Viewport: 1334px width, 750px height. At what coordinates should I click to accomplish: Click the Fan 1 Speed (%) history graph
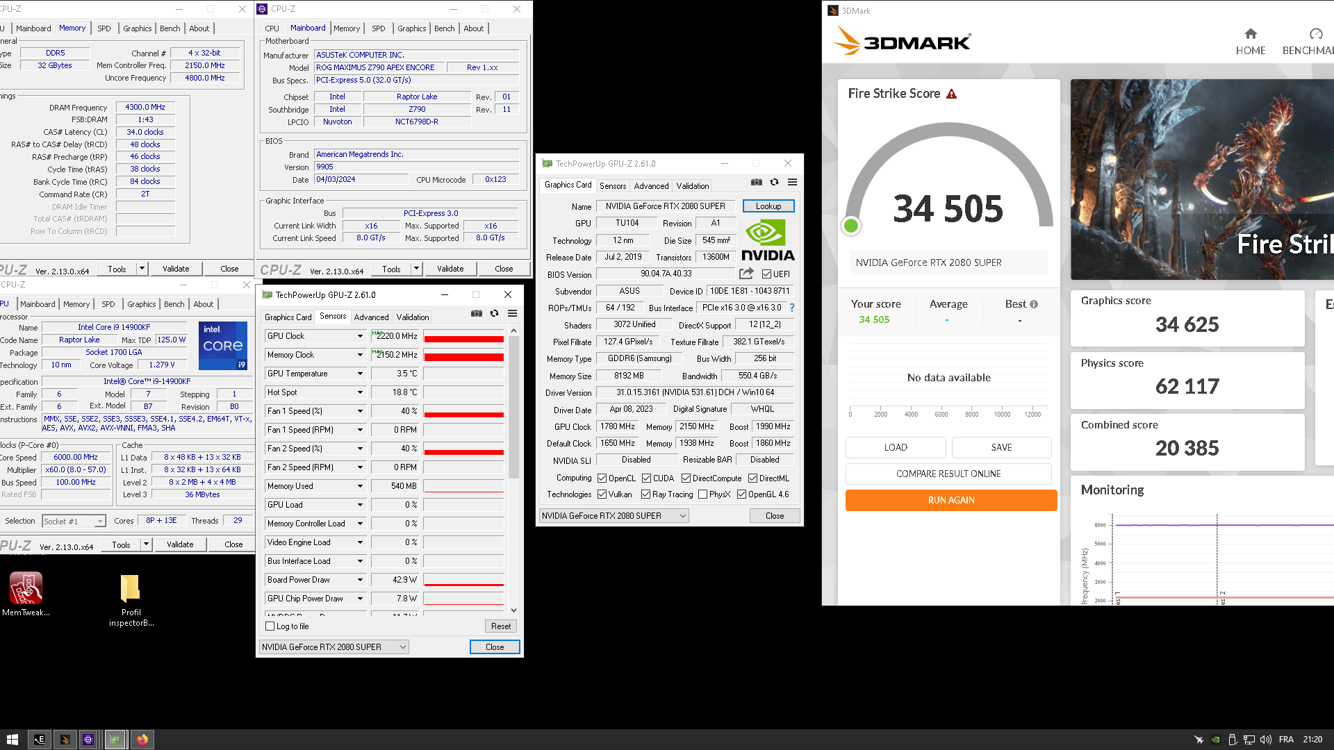pos(463,411)
